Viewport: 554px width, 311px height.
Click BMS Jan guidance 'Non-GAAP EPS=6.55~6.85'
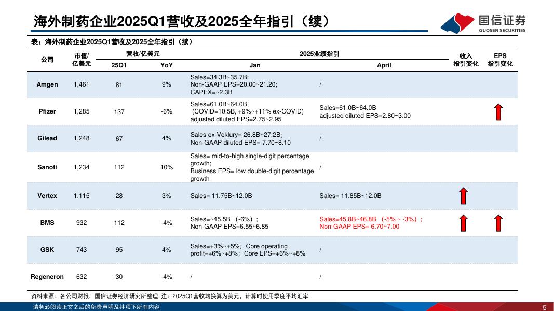pyautogui.click(x=229, y=227)
